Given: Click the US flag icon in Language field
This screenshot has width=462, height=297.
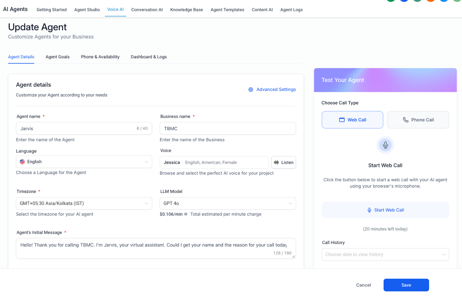Looking at the screenshot, I should click(x=22, y=162).
